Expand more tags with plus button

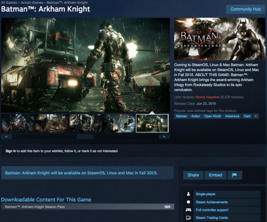[256, 116]
